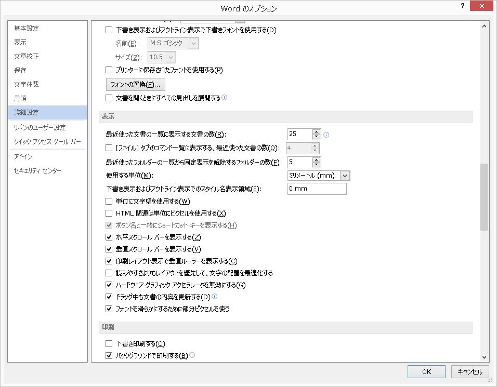Open リボンのユーザー設定
The image size is (497, 387).
click(47, 128)
